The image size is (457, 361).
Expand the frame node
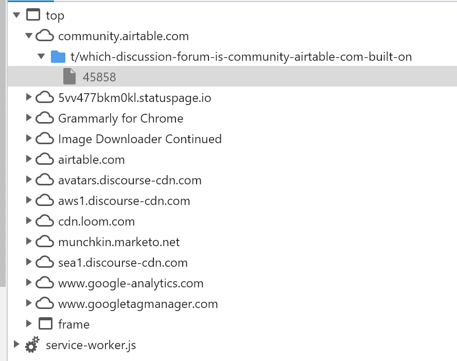tap(29, 324)
